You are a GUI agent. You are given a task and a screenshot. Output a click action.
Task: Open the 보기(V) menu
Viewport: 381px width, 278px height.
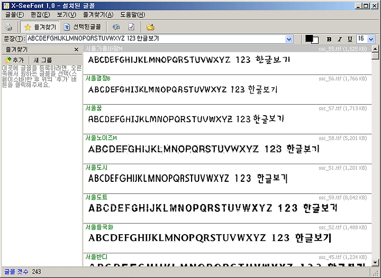66,15
